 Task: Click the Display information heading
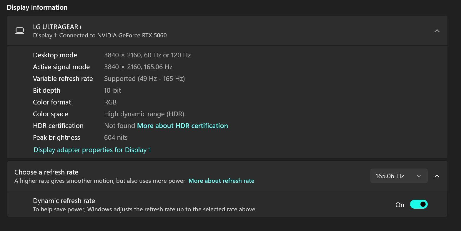[37, 7]
